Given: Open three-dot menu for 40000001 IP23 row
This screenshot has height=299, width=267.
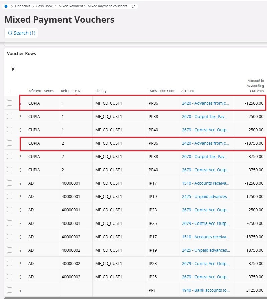Looking at the screenshot, I should click(20, 210).
